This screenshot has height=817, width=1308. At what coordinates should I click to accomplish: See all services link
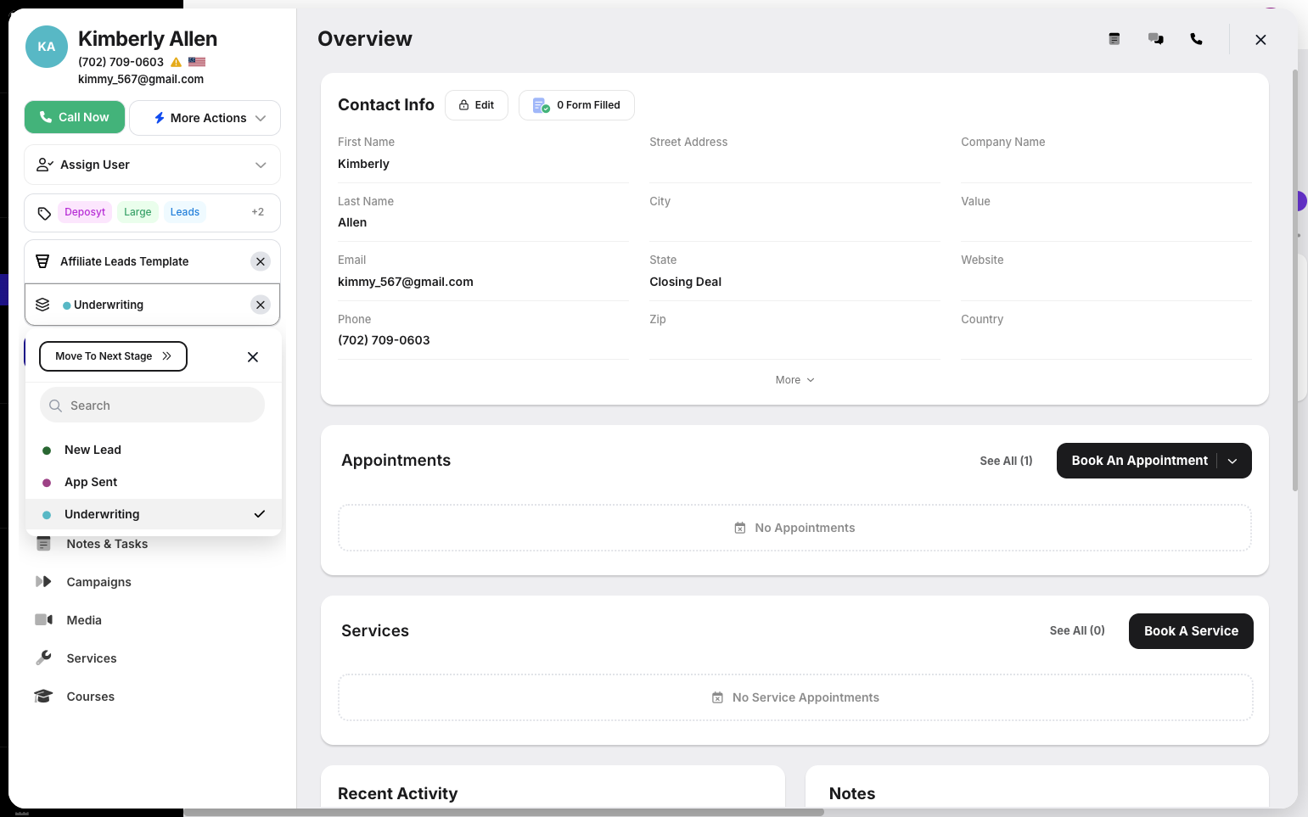click(1077, 630)
